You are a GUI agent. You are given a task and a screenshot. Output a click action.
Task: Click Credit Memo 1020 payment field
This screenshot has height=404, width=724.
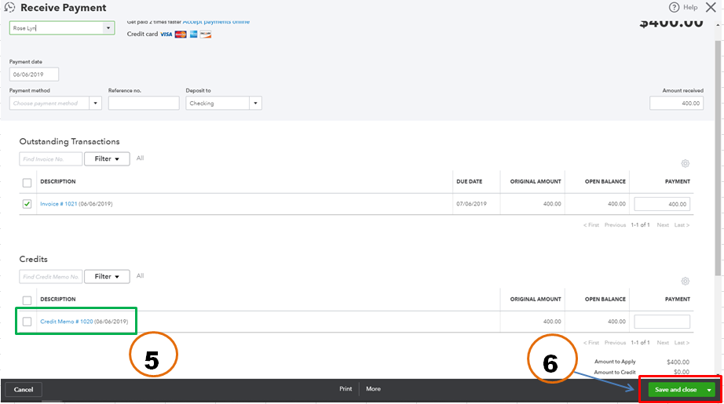662,322
